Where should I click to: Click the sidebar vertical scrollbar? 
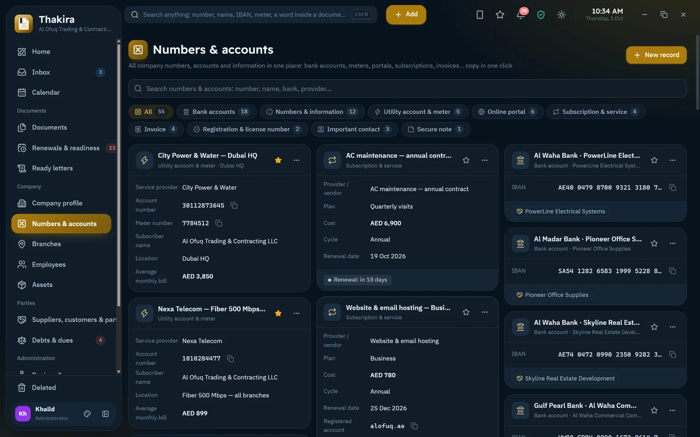click(118, 175)
